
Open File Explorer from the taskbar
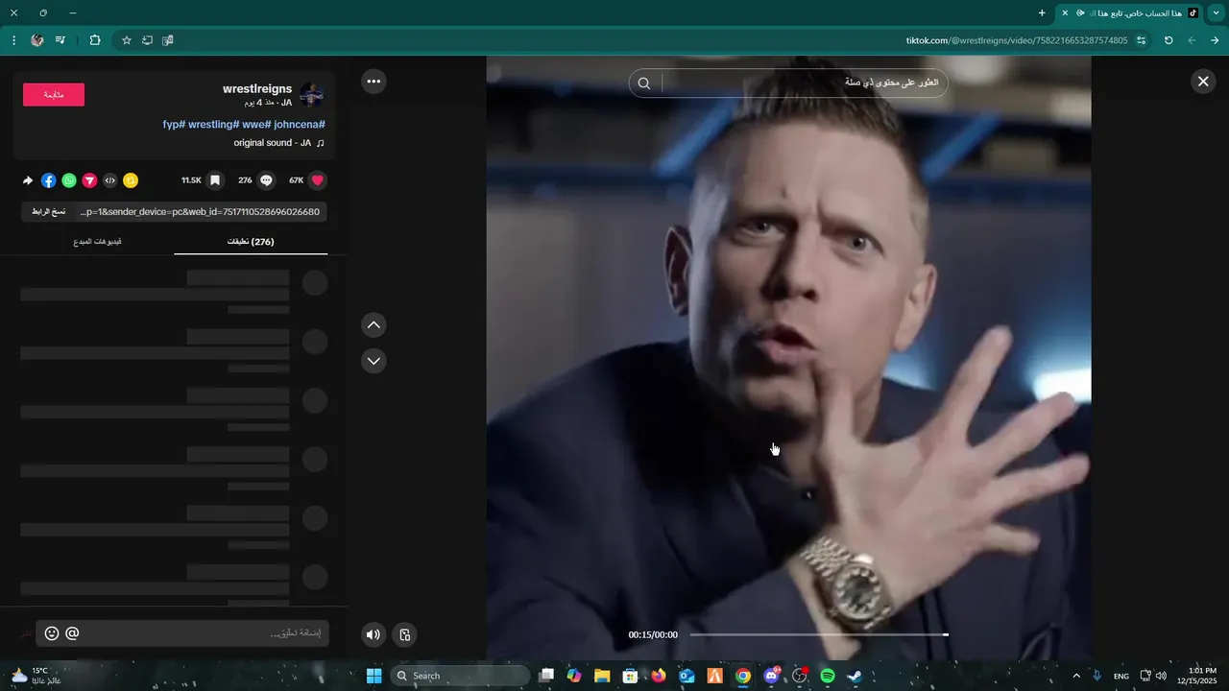(602, 676)
